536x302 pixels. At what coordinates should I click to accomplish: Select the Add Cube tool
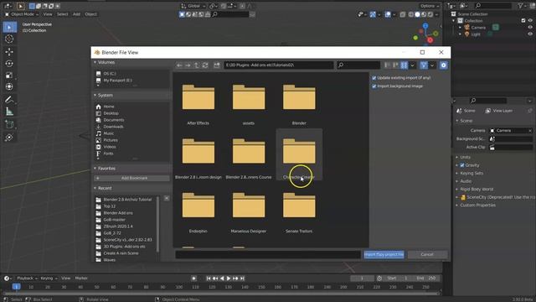click(9, 125)
